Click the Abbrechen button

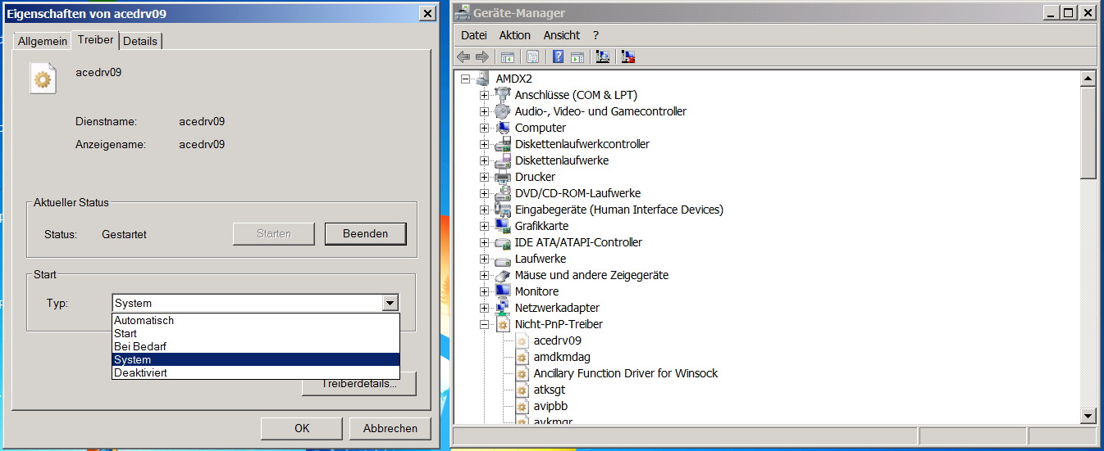390,428
